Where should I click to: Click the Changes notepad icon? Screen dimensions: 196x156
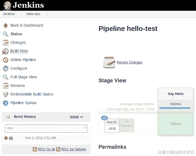point(5,42)
